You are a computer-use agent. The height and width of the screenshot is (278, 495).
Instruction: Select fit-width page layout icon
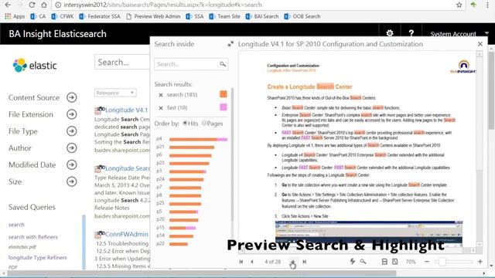tap(384, 262)
